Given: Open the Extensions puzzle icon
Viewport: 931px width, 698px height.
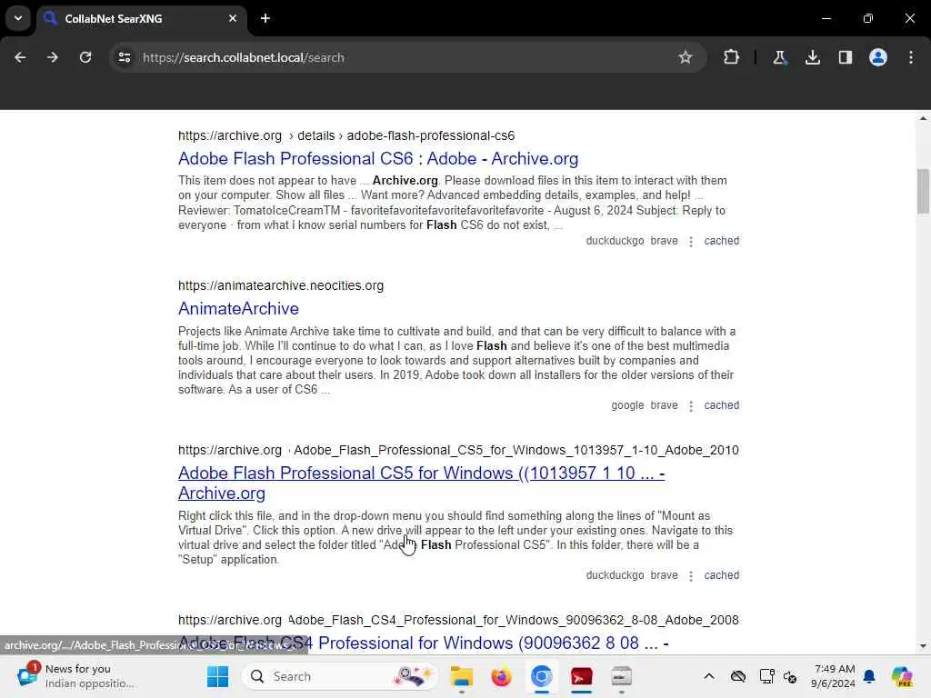Looking at the screenshot, I should (732, 57).
